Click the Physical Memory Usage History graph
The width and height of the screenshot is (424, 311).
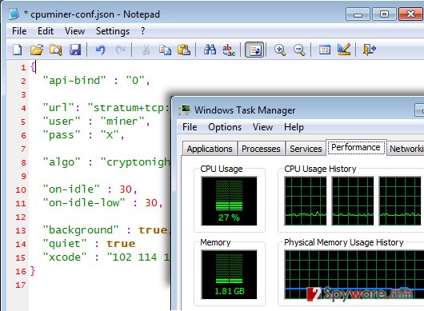click(x=354, y=274)
